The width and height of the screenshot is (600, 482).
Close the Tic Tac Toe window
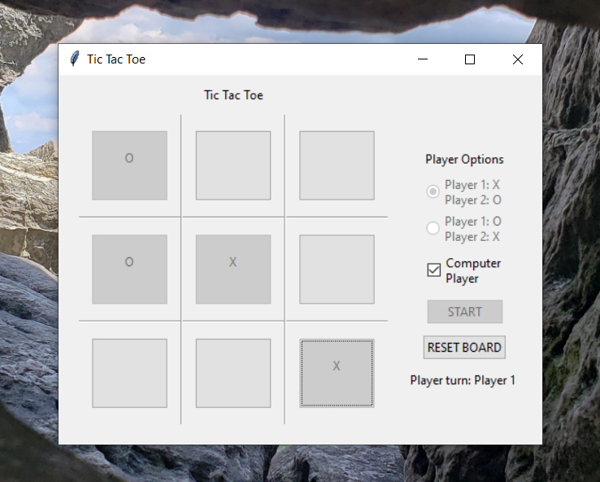pos(518,59)
